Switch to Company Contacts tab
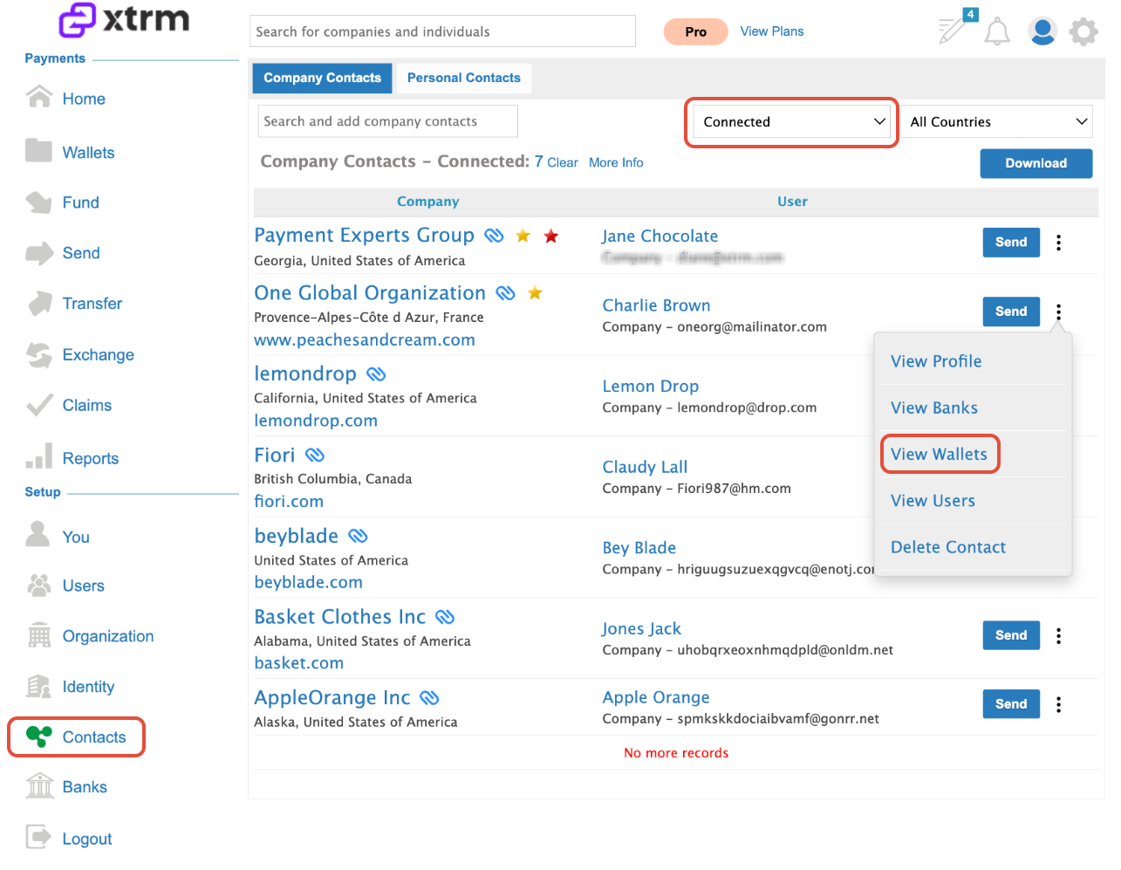The image size is (1121, 870). [322, 78]
